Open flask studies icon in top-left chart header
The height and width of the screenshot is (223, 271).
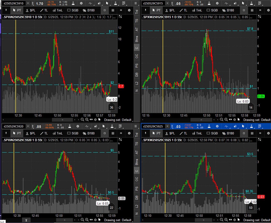pyautogui.click(x=73, y=3)
